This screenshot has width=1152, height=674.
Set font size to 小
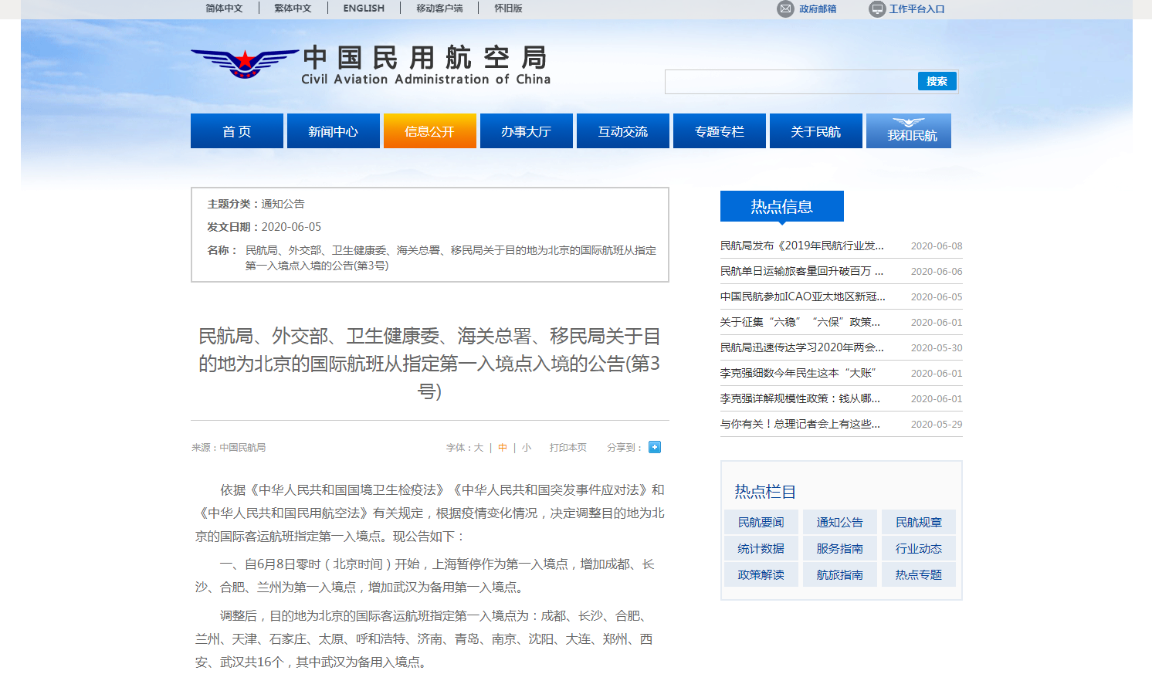(527, 448)
